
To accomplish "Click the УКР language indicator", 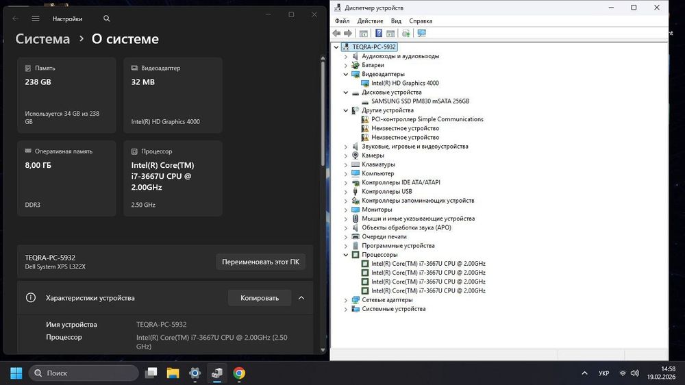I will coord(603,373).
